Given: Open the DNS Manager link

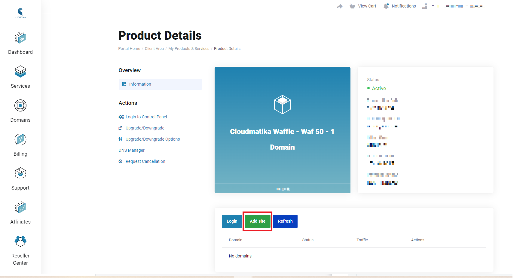Looking at the screenshot, I should click(x=132, y=150).
